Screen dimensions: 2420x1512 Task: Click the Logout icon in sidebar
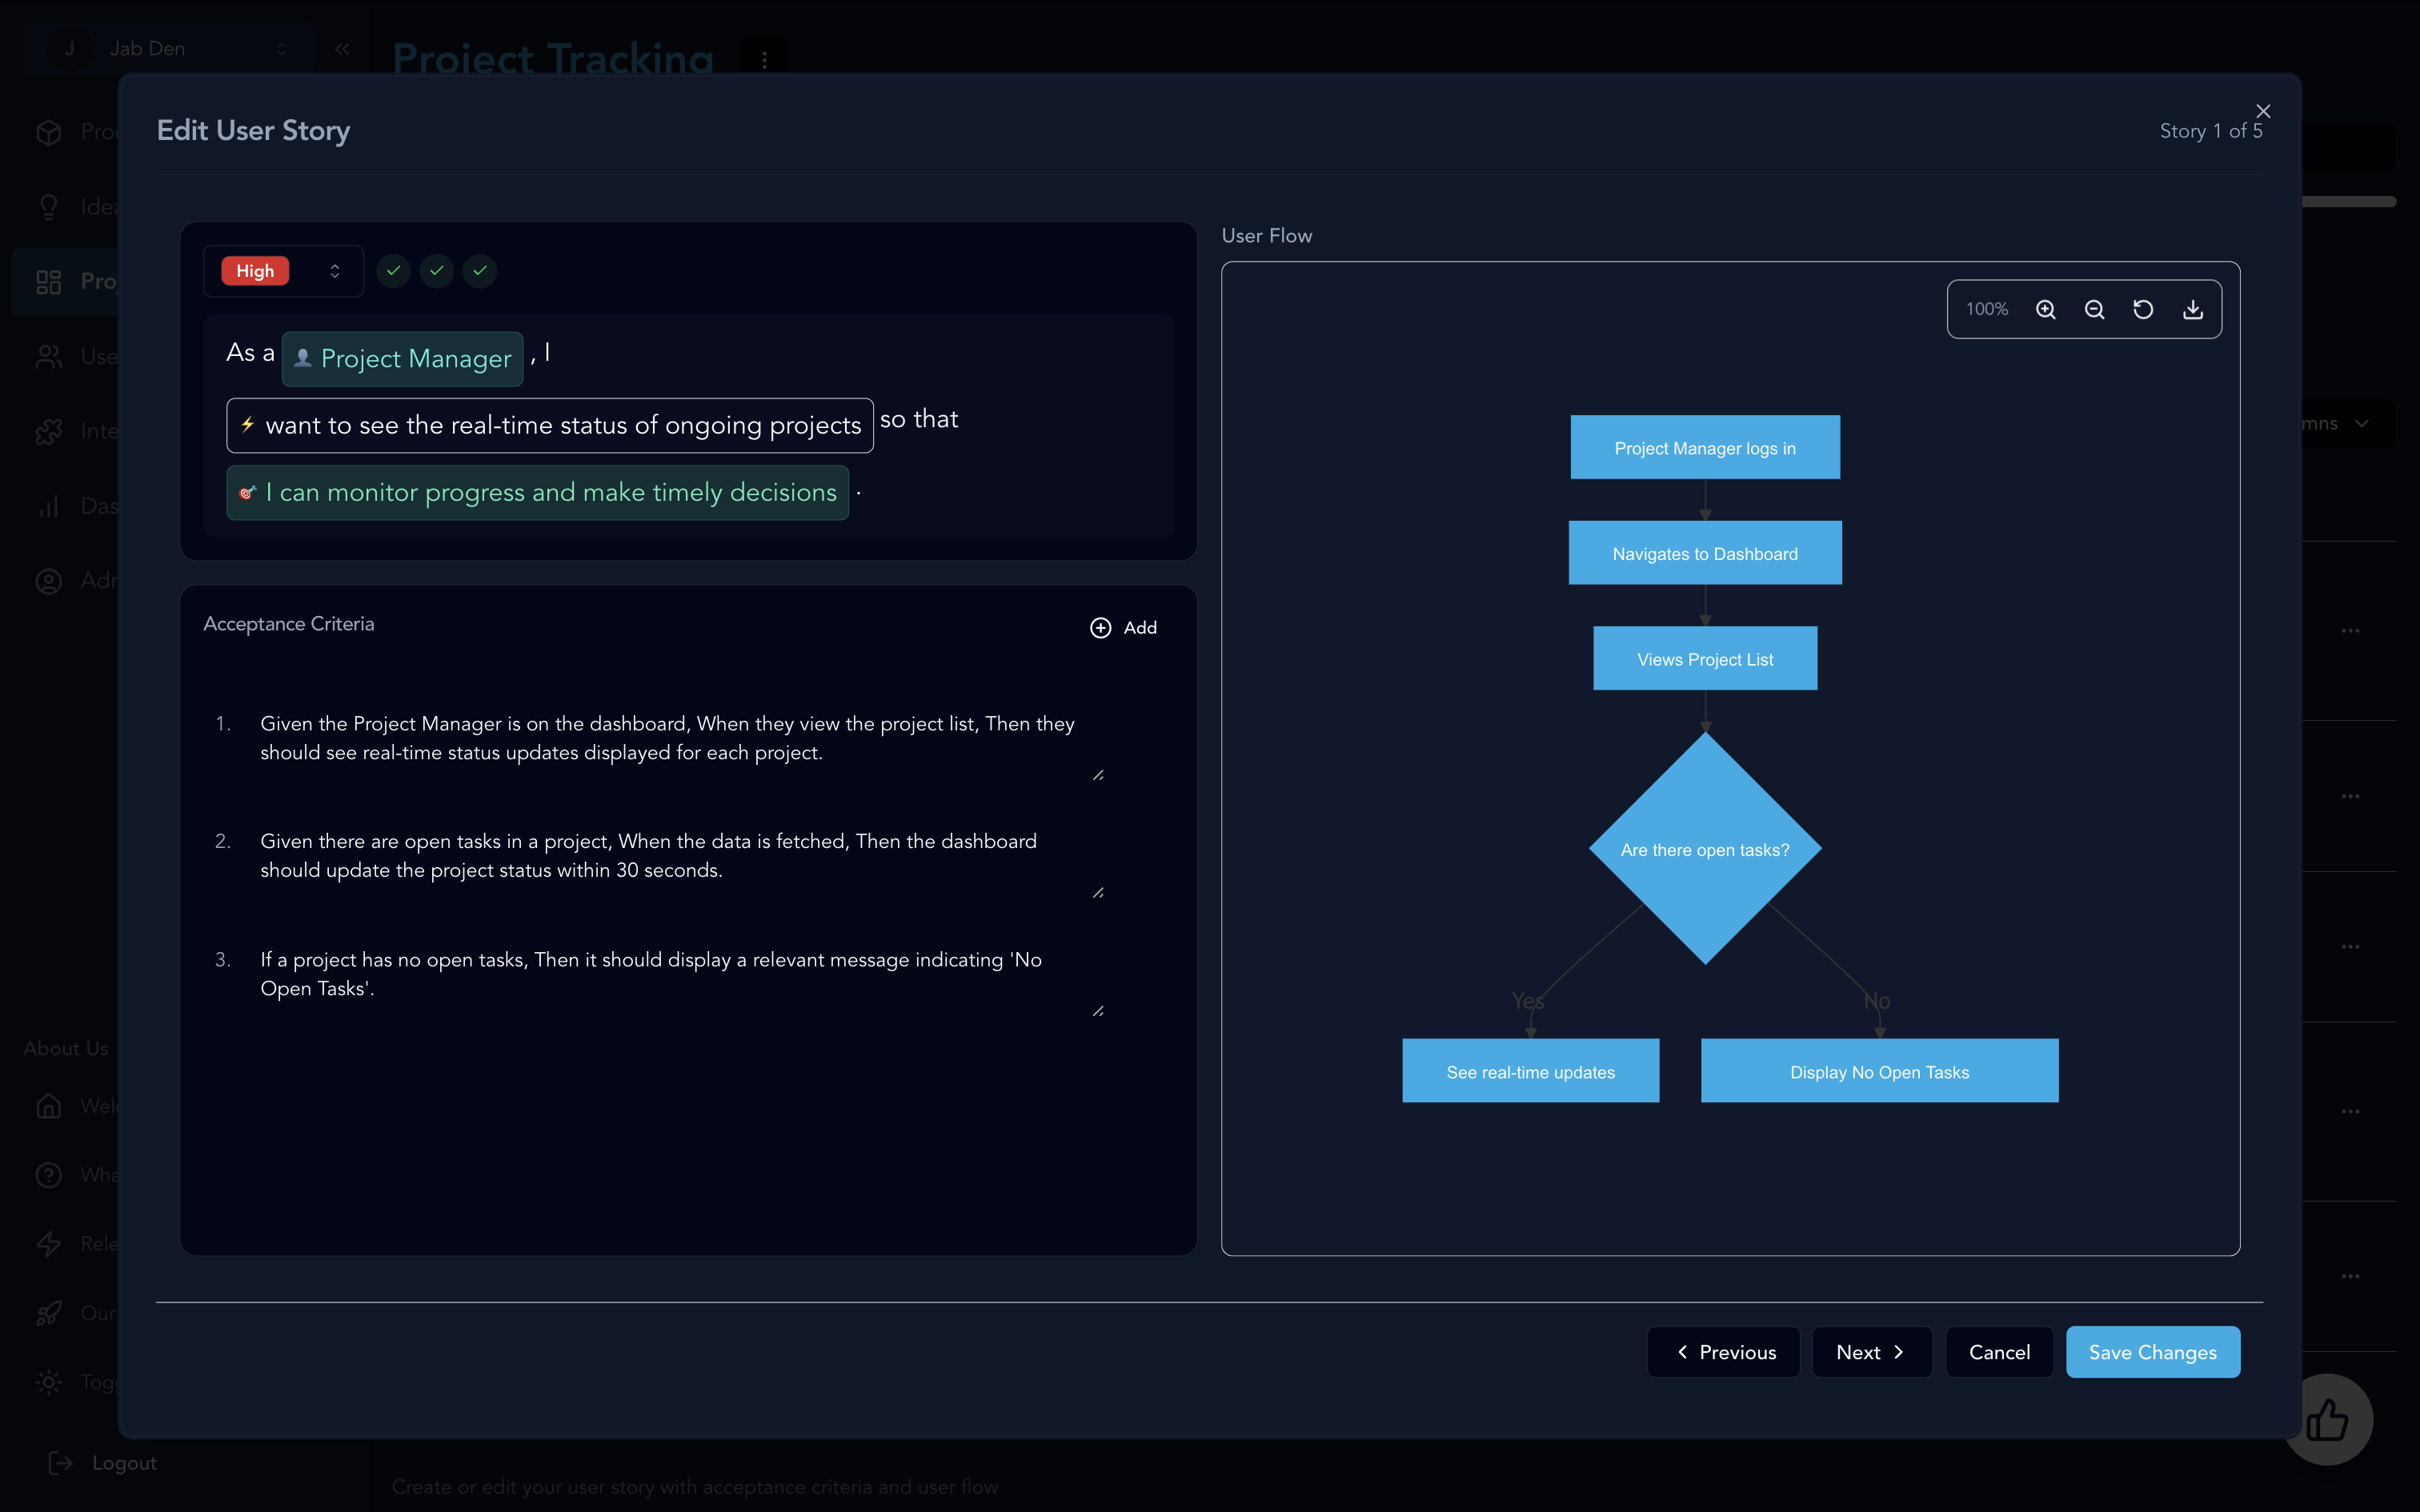(60, 1463)
